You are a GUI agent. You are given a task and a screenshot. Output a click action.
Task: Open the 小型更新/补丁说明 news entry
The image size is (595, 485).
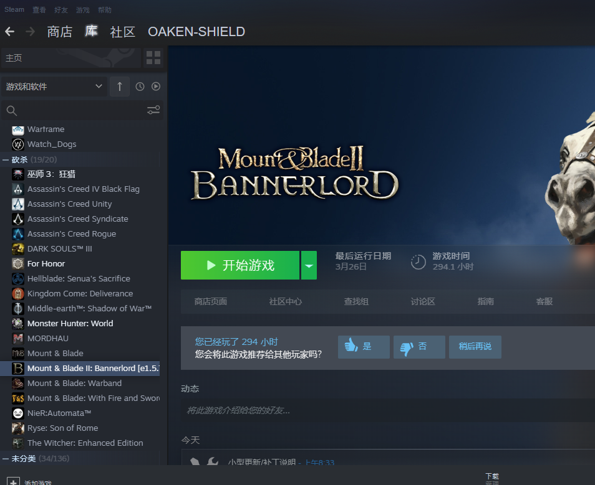click(262, 463)
